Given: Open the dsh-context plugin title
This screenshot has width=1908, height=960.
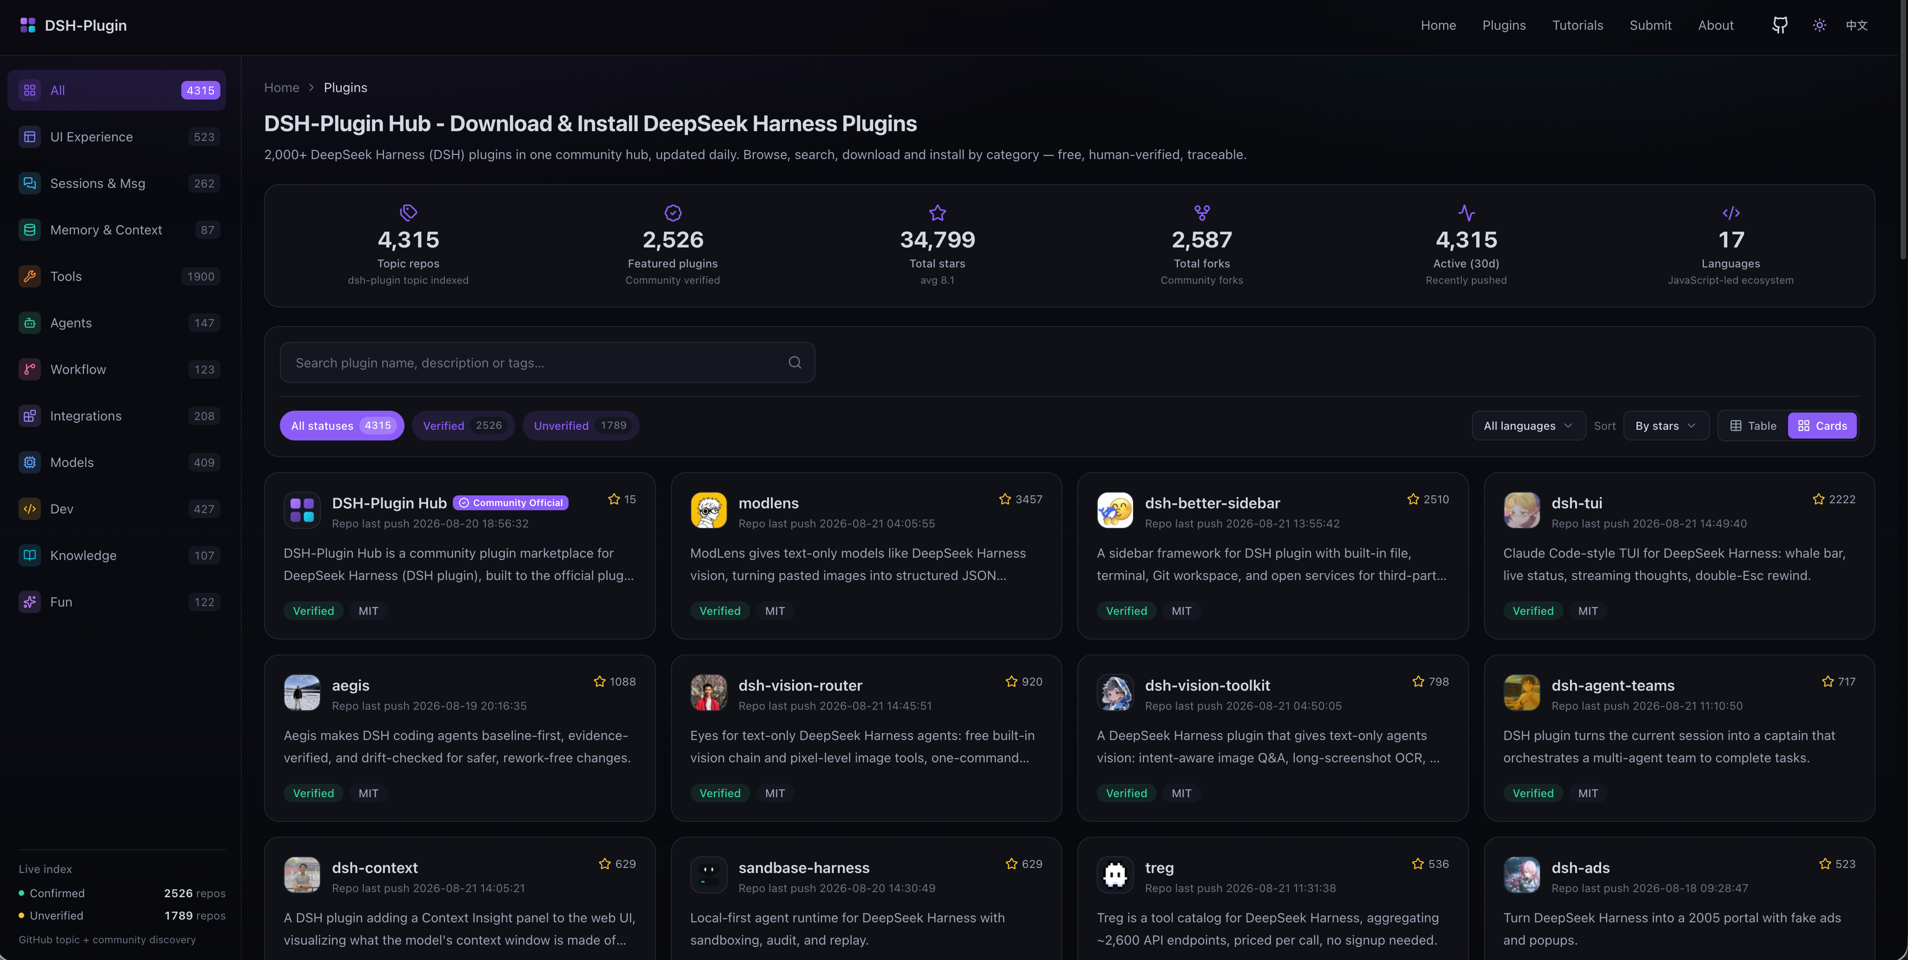Looking at the screenshot, I should click(x=375, y=867).
